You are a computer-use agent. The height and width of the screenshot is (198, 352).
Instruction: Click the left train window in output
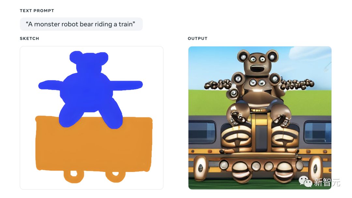click(202, 132)
